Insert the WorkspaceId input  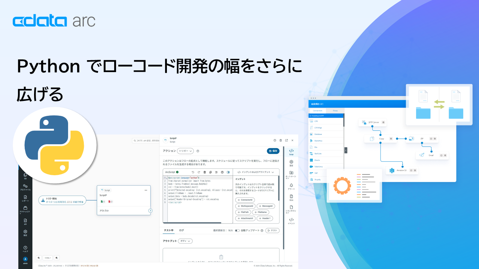tap(245, 206)
